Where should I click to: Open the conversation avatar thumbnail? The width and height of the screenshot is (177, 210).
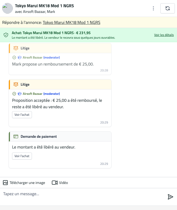pos(8,8)
